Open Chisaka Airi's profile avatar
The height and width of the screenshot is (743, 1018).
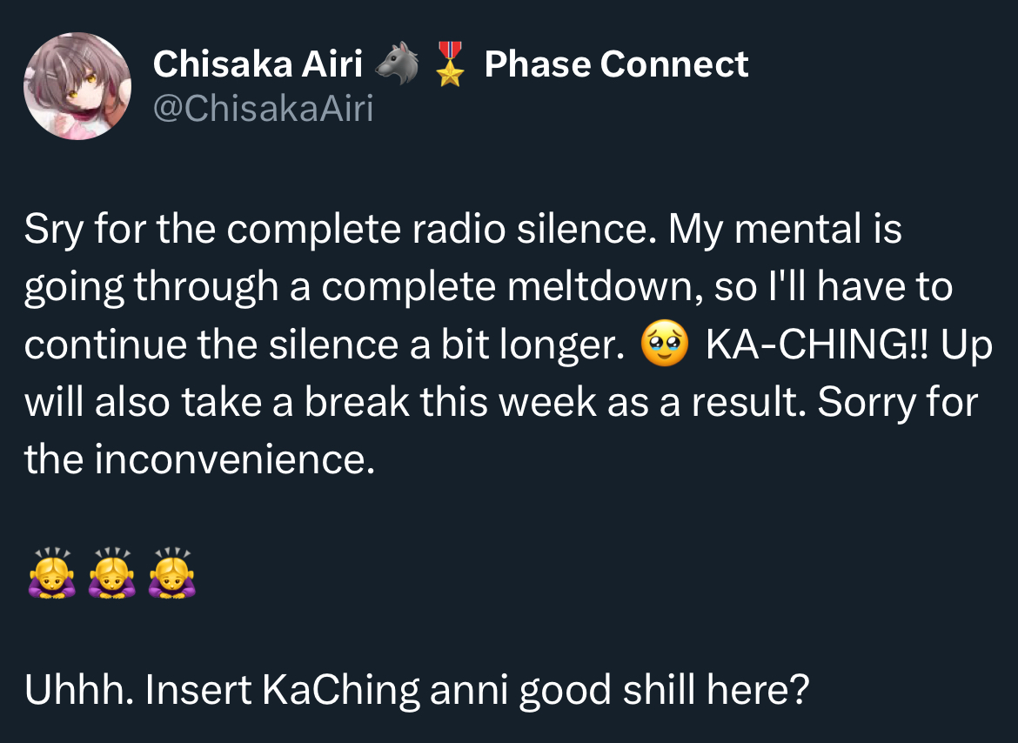[77, 85]
